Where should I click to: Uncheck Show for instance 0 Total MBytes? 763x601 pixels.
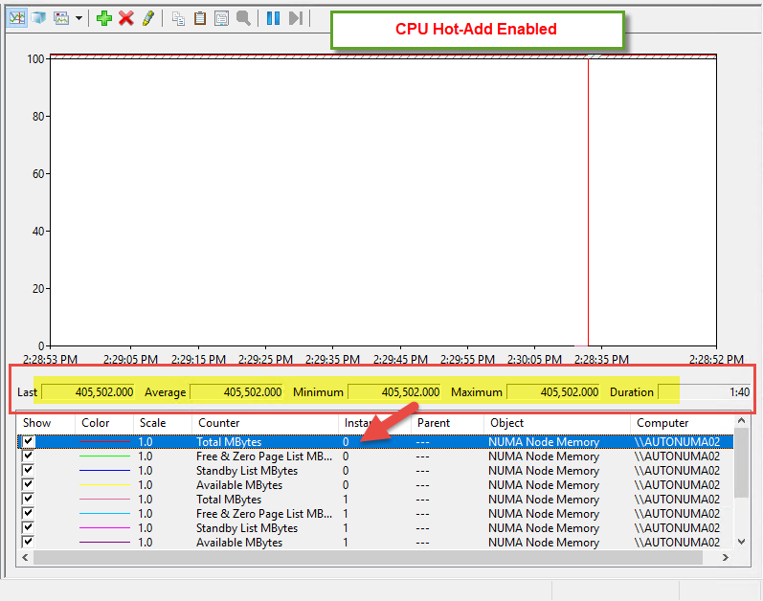click(x=28, y=442)
